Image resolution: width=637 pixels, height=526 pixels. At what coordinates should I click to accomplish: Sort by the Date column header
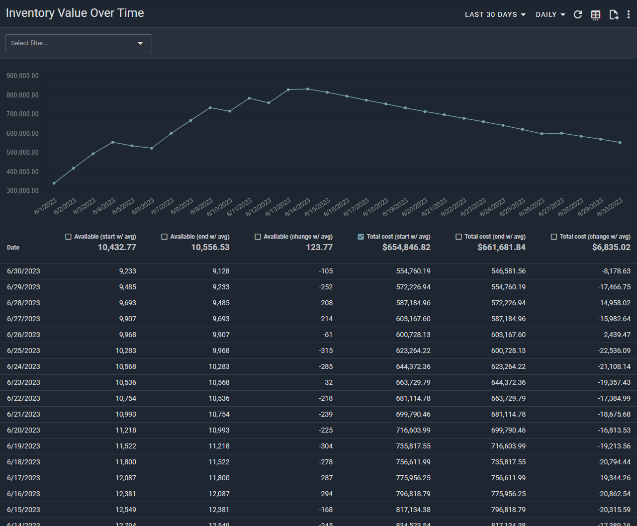pyautogui.click(x=13, y=248)
